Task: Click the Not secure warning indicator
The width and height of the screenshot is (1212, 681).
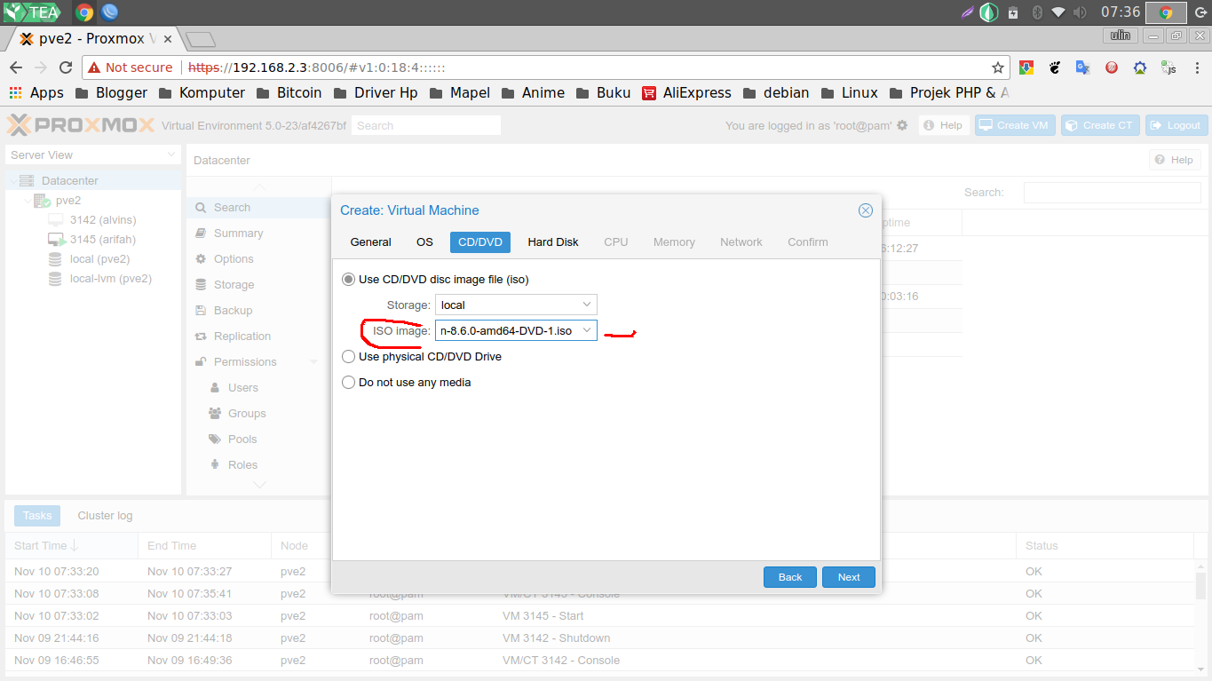Action: coord(130,67)
